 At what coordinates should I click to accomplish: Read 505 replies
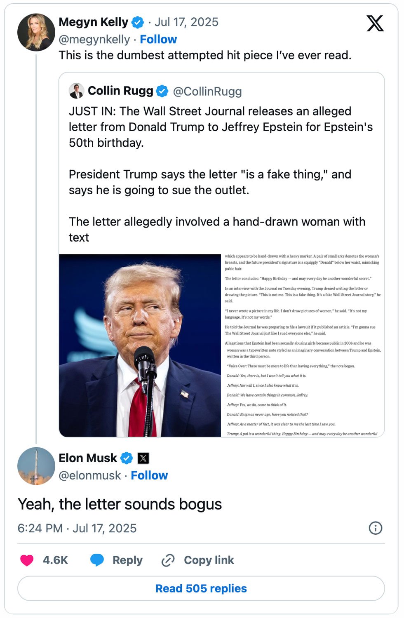[x=201, y=588]
